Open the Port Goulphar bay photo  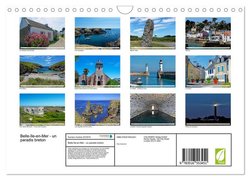coord(97,33)
